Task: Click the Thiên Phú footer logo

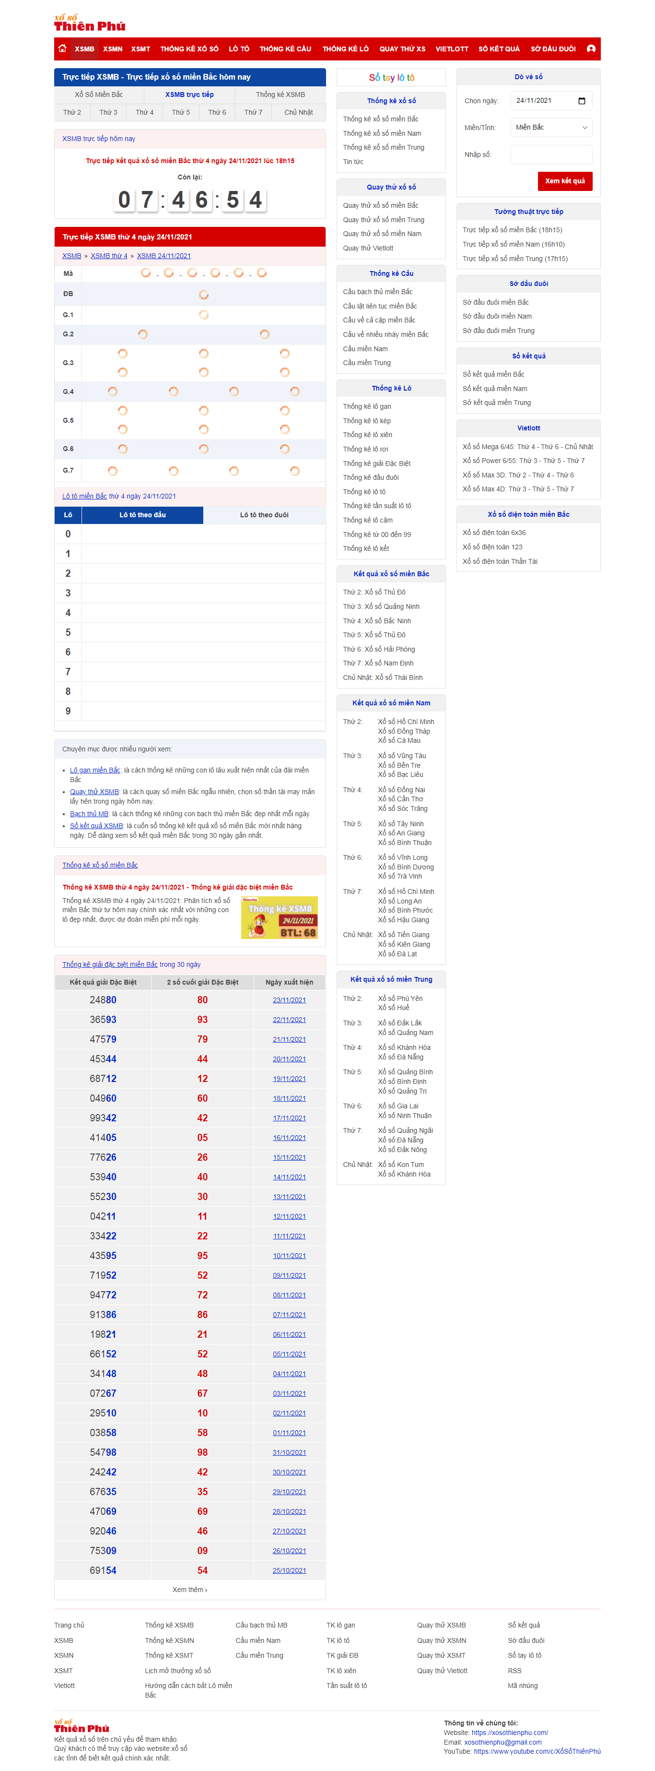Action: click(81, 1726)
